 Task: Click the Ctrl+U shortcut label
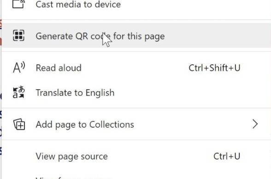coord(227,156)
